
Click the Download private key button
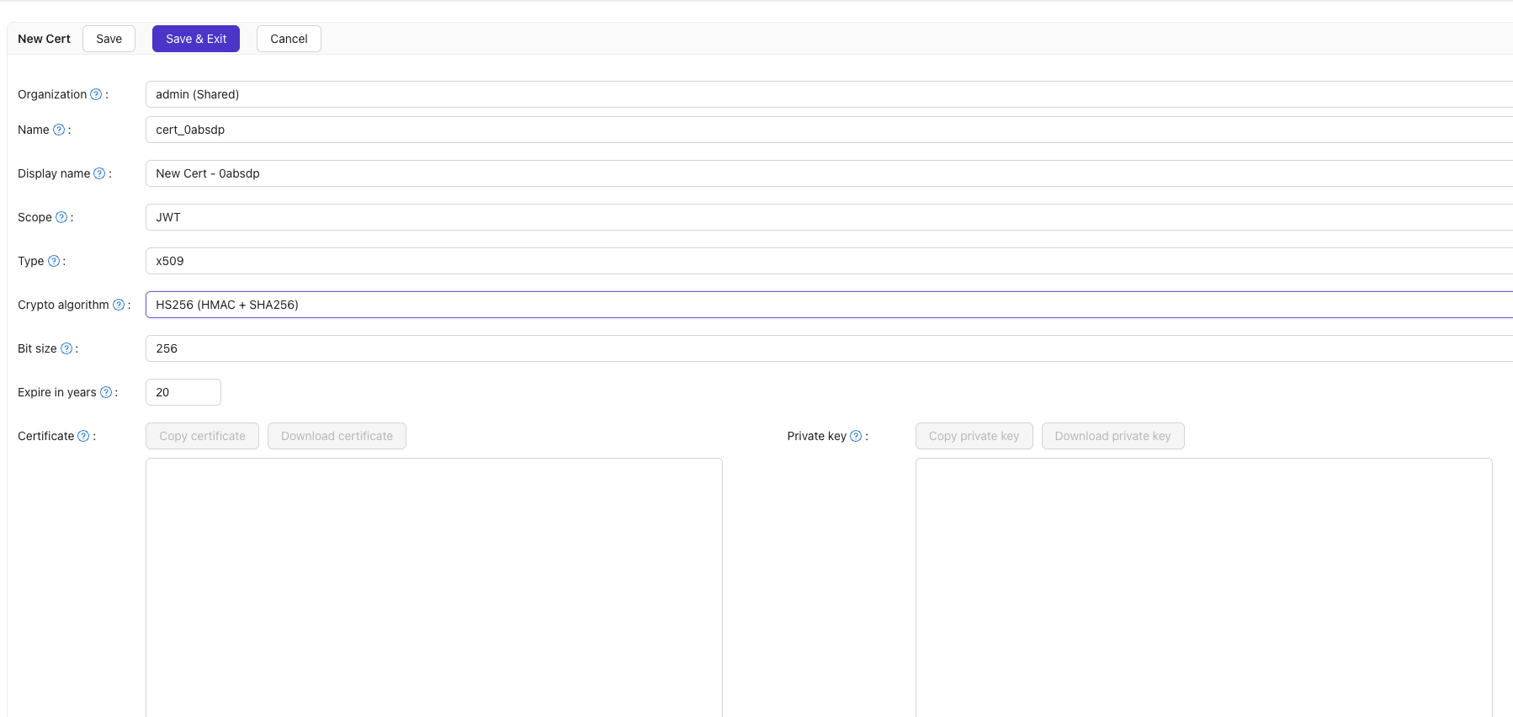(1112, 436)
